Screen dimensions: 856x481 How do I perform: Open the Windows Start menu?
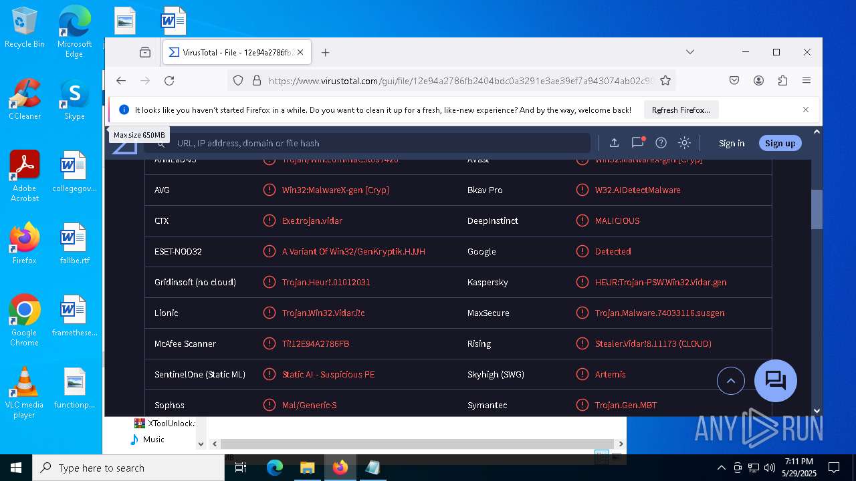pos(16,468)
